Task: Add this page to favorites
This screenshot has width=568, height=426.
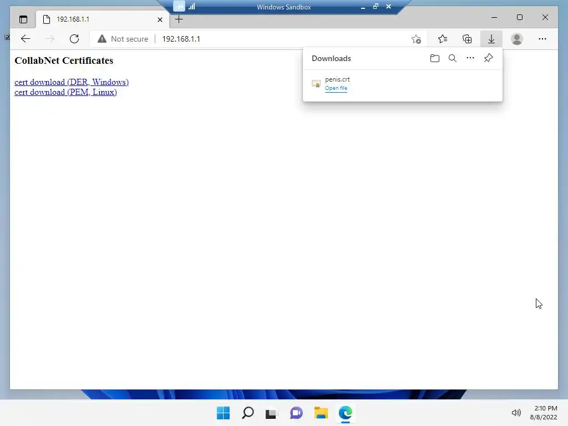Action: click(x=416, y=39)
